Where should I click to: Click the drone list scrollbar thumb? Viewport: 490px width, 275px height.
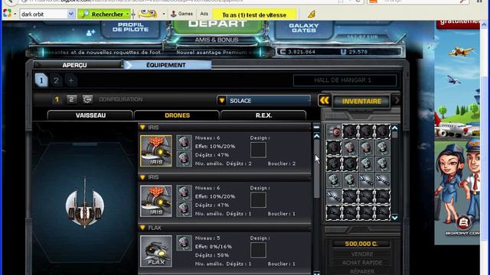tap(316, 170)
